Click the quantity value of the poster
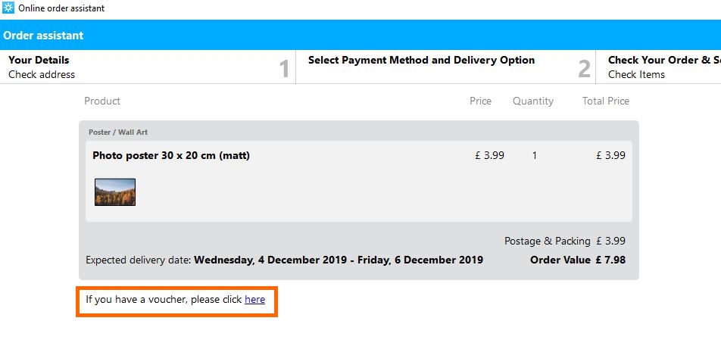Image resolution: width=721 pixels, height=349 pixels. click(535, 156)
